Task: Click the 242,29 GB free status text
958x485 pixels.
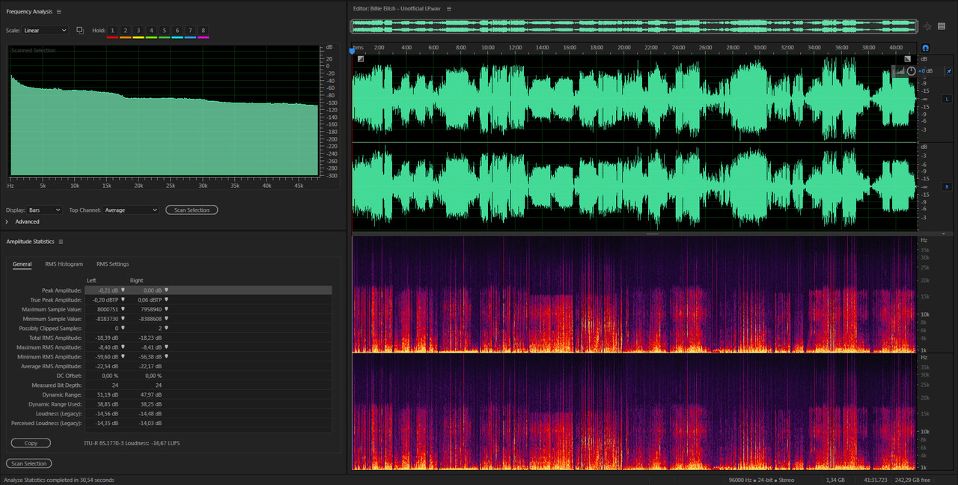Action: (x=913, y=480)
